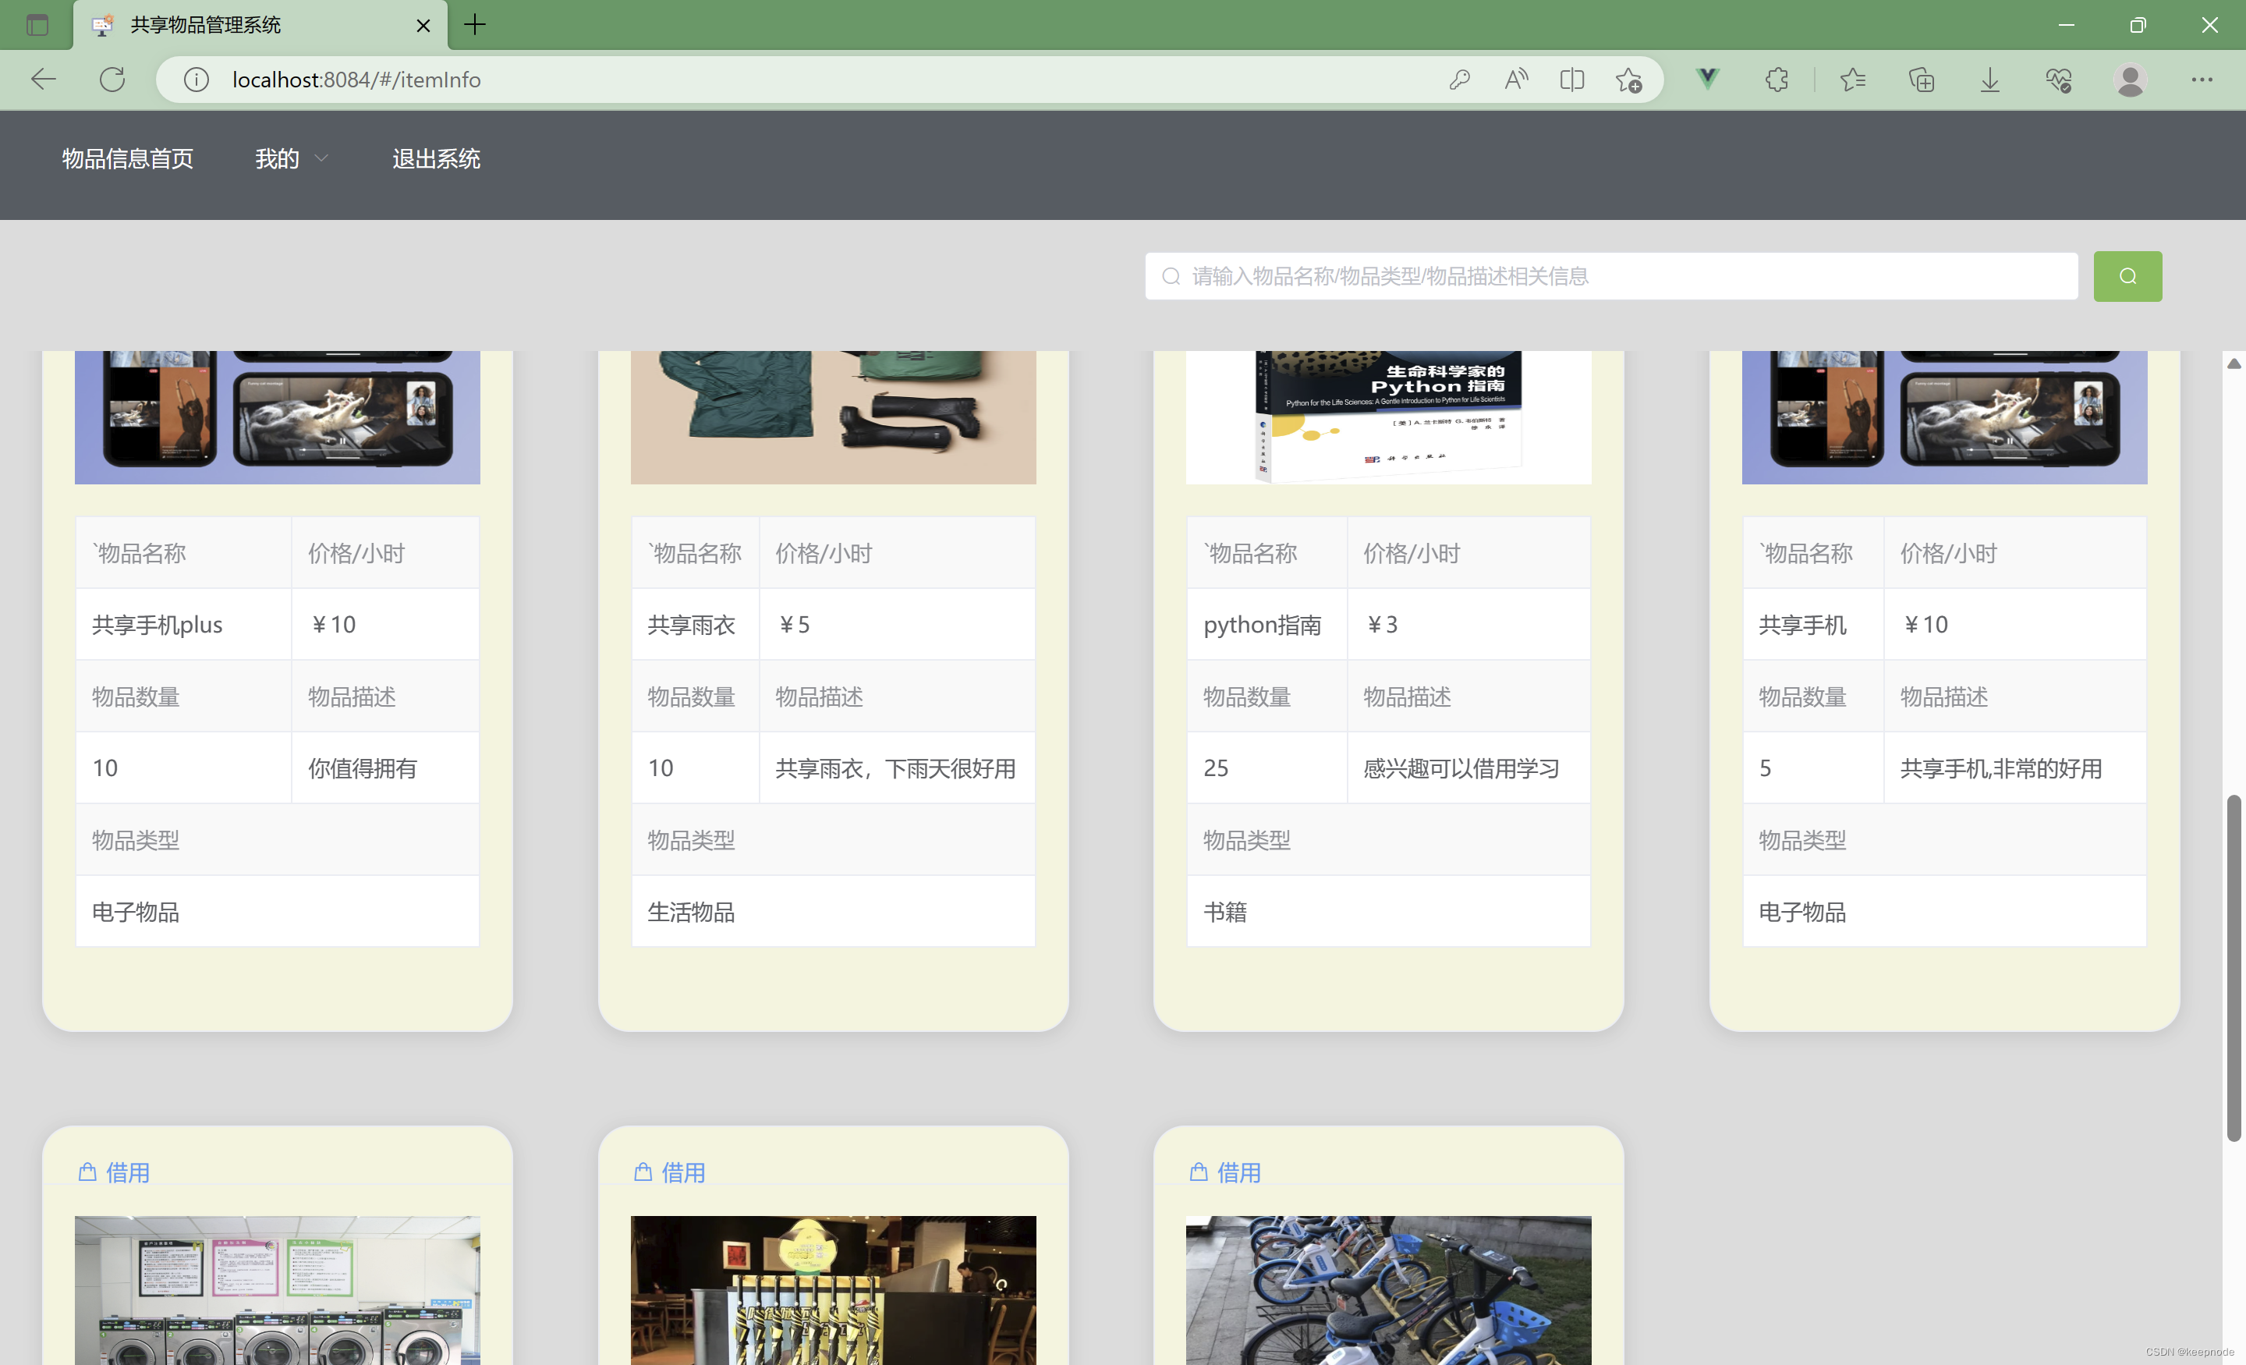Select the description 感兴趣可以借用学习
Viewport: 2246px width, 1365px height.
(1461, 768)
